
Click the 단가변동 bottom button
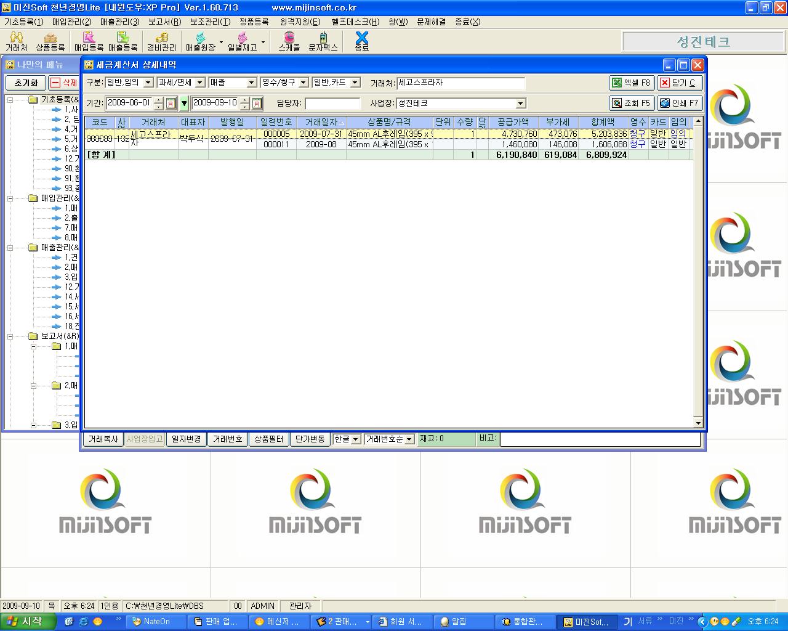click(x=310, y=439)
